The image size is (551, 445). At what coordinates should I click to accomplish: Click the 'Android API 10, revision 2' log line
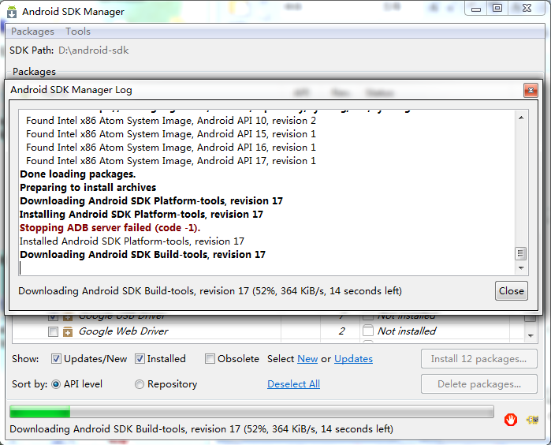[x=171, y=121]
